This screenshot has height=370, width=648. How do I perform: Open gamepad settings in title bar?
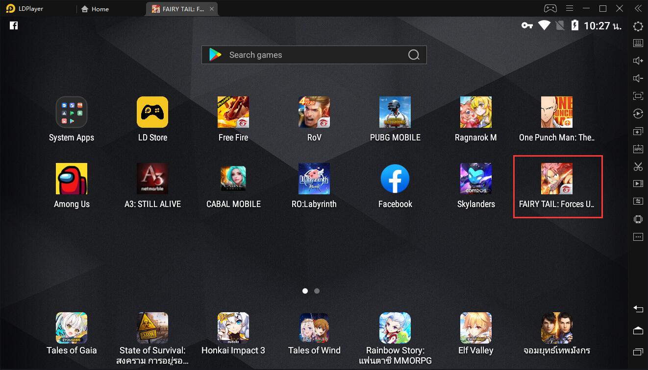550,8
